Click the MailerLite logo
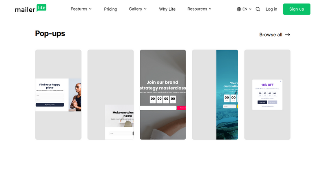 point(31,8)
